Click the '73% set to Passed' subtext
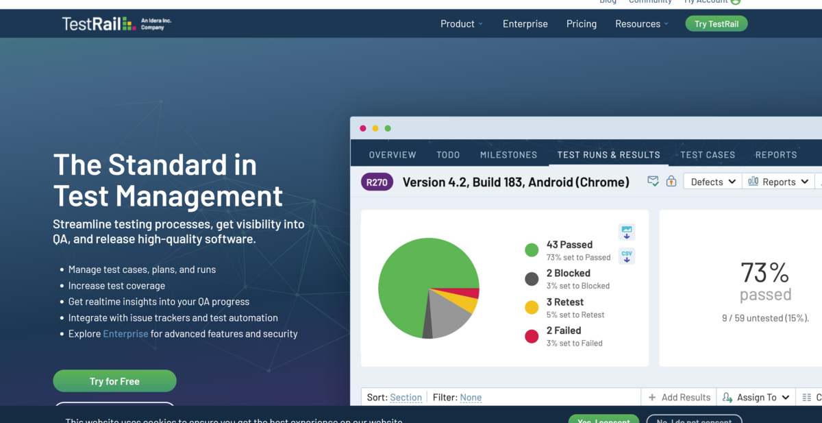This screenshot has height=423, width=822. pos(578,258)
